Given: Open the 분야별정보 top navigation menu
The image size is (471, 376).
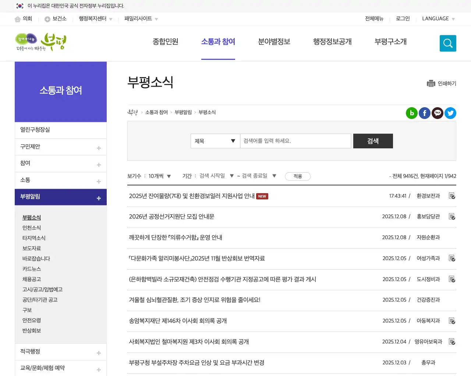Looking at the screenshot, I should (x=274, y=42).
